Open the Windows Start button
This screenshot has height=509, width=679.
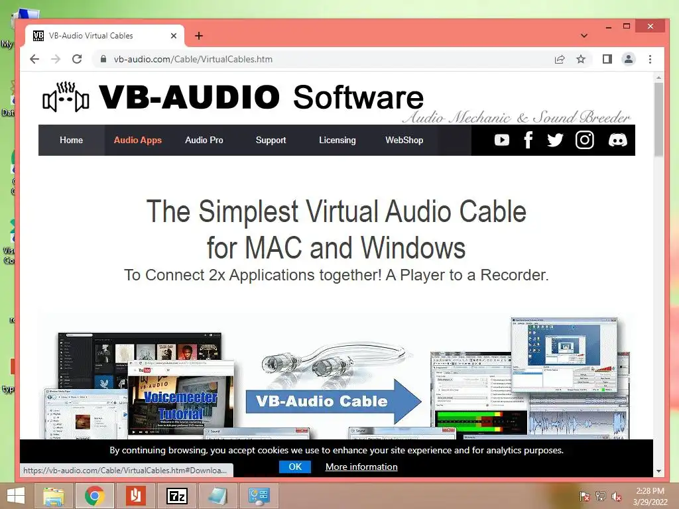point(16,496)
